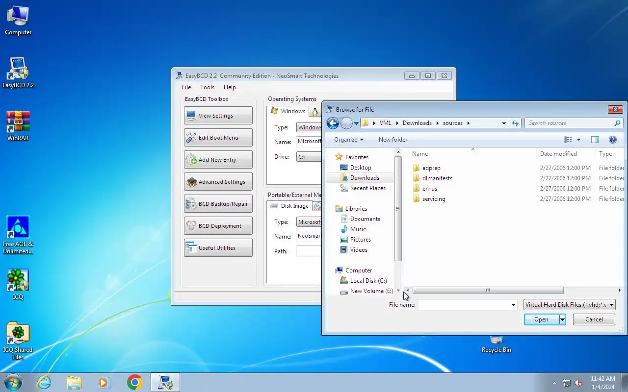The height and width of the screenshot is (392, 628).
Task: Open the Virtual Hard Disk Files filter dropdown
Action: [x=569, y=305]
